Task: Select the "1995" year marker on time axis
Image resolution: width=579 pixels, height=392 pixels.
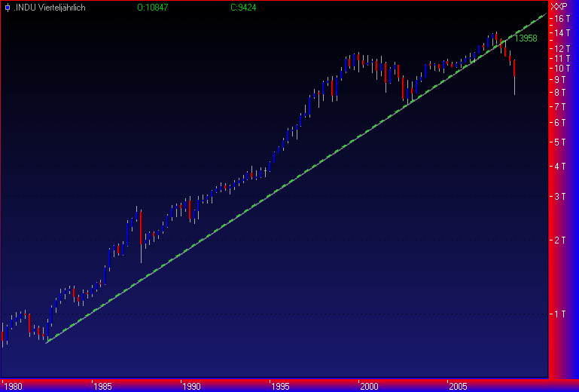Action: tap(280, 387)
